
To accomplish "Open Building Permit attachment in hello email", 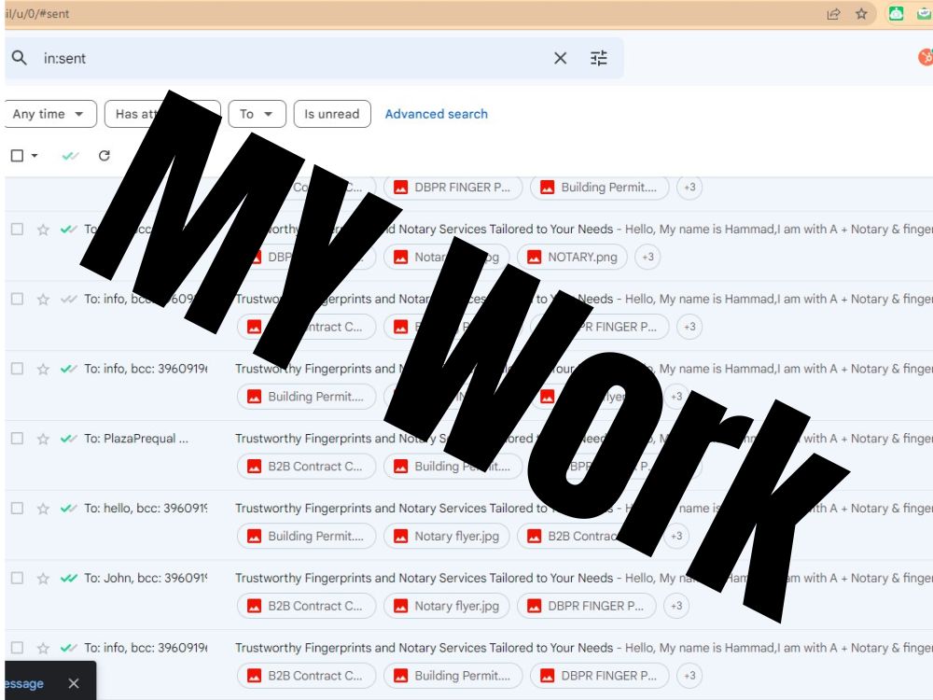I will [x=306, y=537].
